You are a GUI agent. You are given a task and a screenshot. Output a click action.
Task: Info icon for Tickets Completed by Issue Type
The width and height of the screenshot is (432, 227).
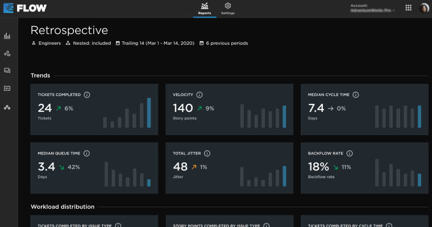pyautogui.click(x=118, y=225)
